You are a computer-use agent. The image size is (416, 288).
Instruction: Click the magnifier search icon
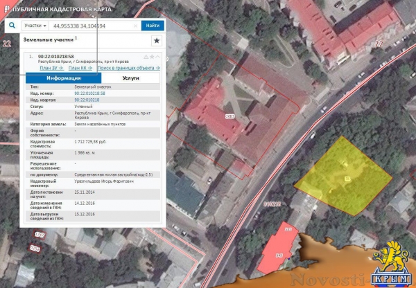click(12, 26)
